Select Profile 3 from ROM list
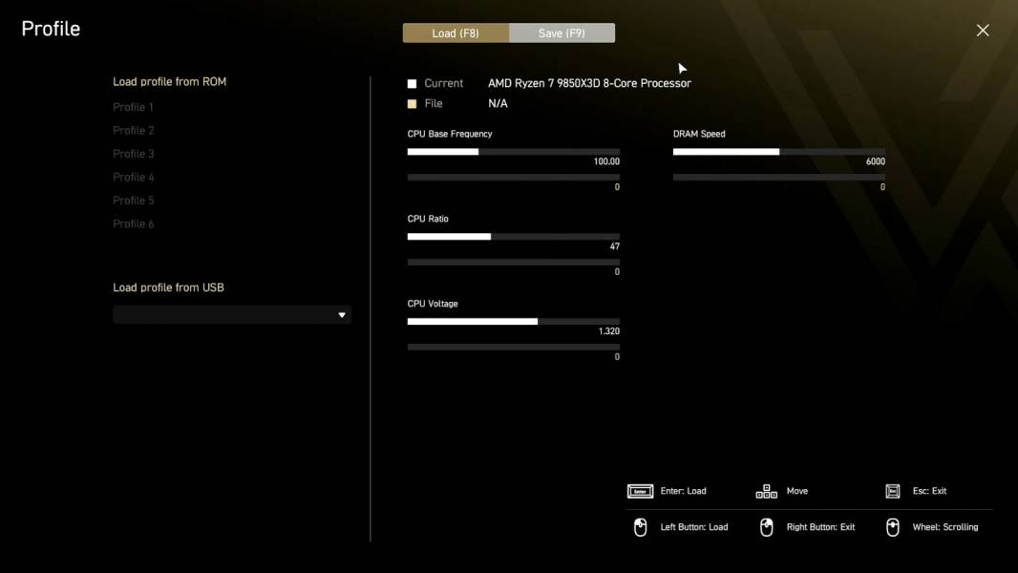1018x573 pixels. tap(133, 154)
